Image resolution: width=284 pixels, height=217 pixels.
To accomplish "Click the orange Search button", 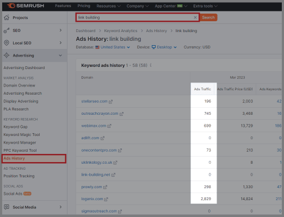I will (208, 17).
